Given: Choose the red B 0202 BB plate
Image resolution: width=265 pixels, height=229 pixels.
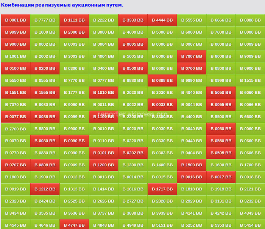Looking at the screenshot, I should pyautogui.click(x=133, y=153).
